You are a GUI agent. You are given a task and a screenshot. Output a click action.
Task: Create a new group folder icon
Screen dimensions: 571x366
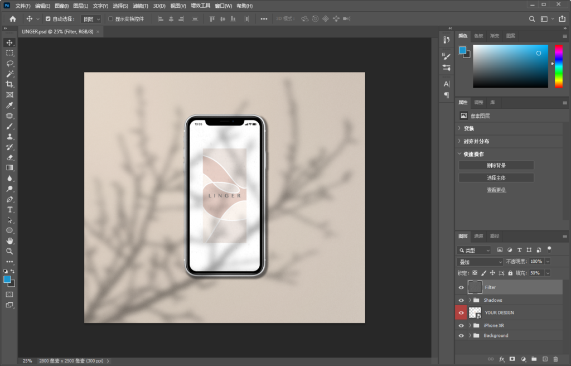coord(534,359)
